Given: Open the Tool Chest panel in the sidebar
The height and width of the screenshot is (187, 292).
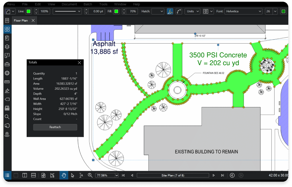Looking at the screenshot, I should (7, 64).
